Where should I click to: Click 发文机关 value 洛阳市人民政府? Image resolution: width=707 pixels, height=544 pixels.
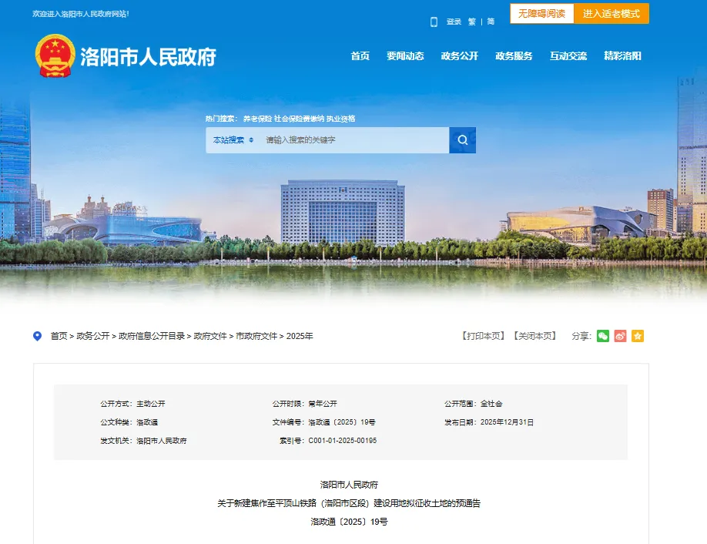click(162, 441)
